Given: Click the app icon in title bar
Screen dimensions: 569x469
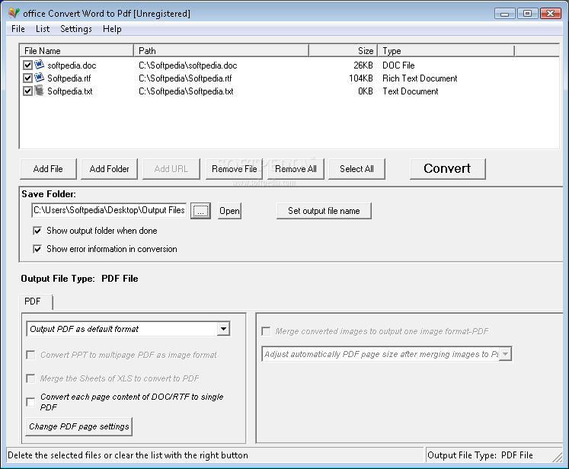Looking at the screenshot, I should [13, 13].
